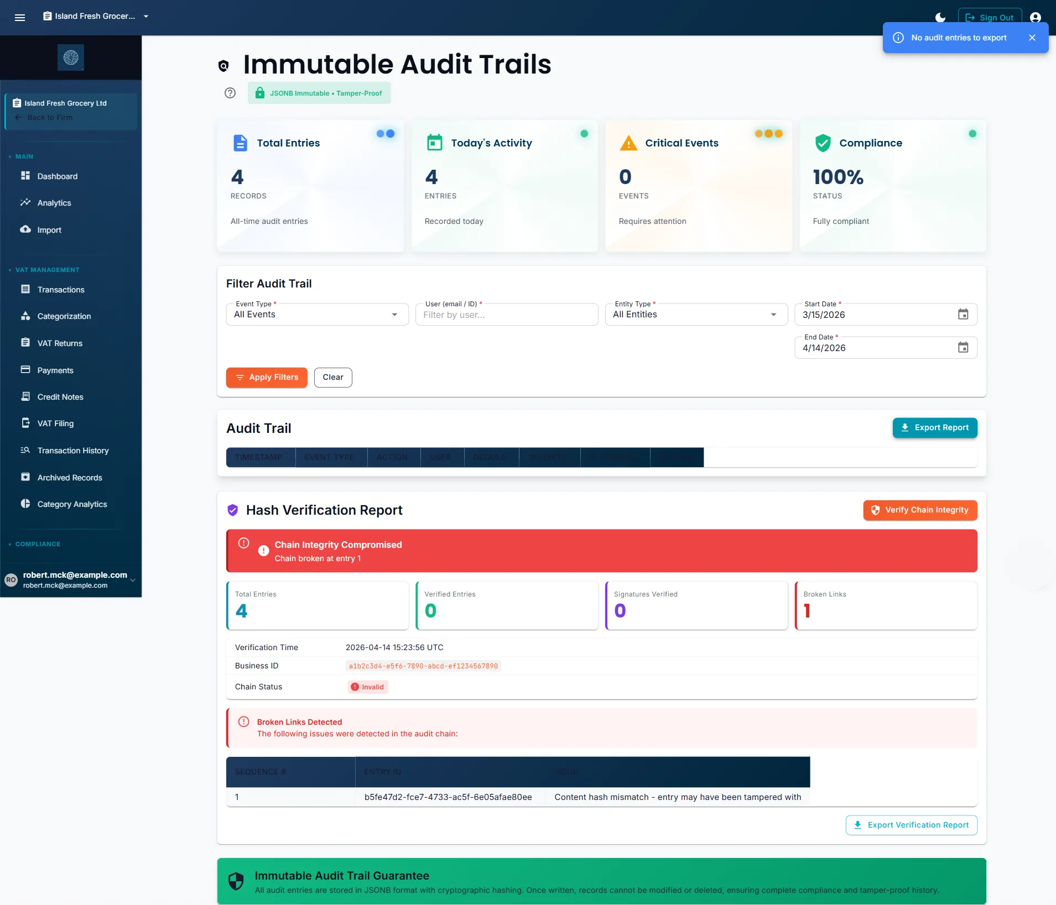Click the Import cloud upload icon
Viewport: 1056px width, 905px height.
click(x=25, y=229)
